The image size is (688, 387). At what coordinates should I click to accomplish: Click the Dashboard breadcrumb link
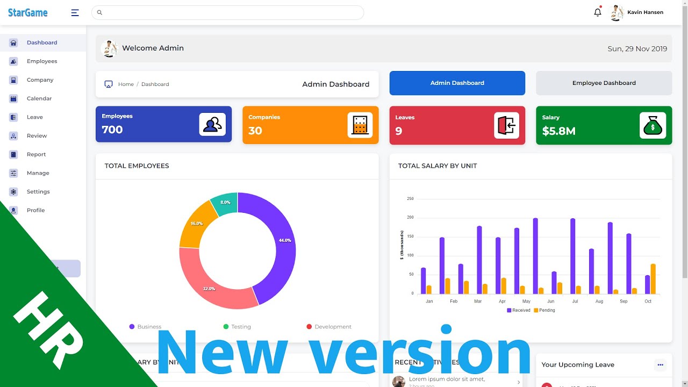pyautogui.click(x=155, y=84)
